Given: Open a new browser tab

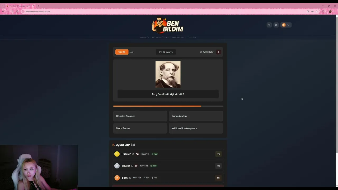Looking at the screenshot, I should 39,6.
